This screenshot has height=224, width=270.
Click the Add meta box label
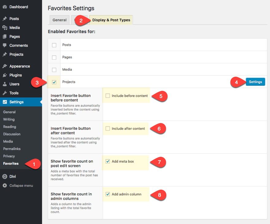(x=123, y=161)
